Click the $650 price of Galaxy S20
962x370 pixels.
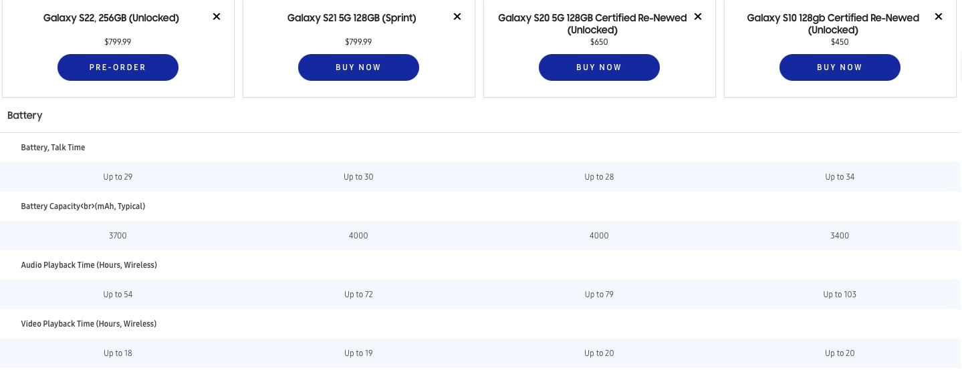pyautogui.click(x=599, y=42)
